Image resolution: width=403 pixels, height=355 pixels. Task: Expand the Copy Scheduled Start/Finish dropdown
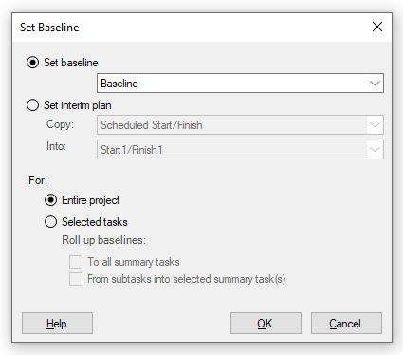[x=240, y=125]
